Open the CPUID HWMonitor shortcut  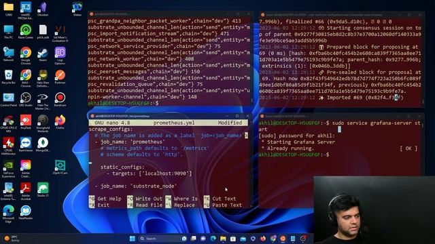[8, 146]
